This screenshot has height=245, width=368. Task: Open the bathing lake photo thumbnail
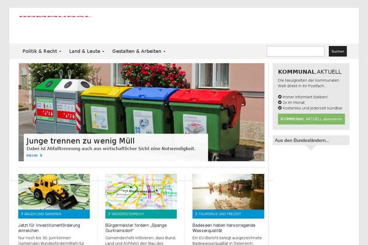point(228,192)
